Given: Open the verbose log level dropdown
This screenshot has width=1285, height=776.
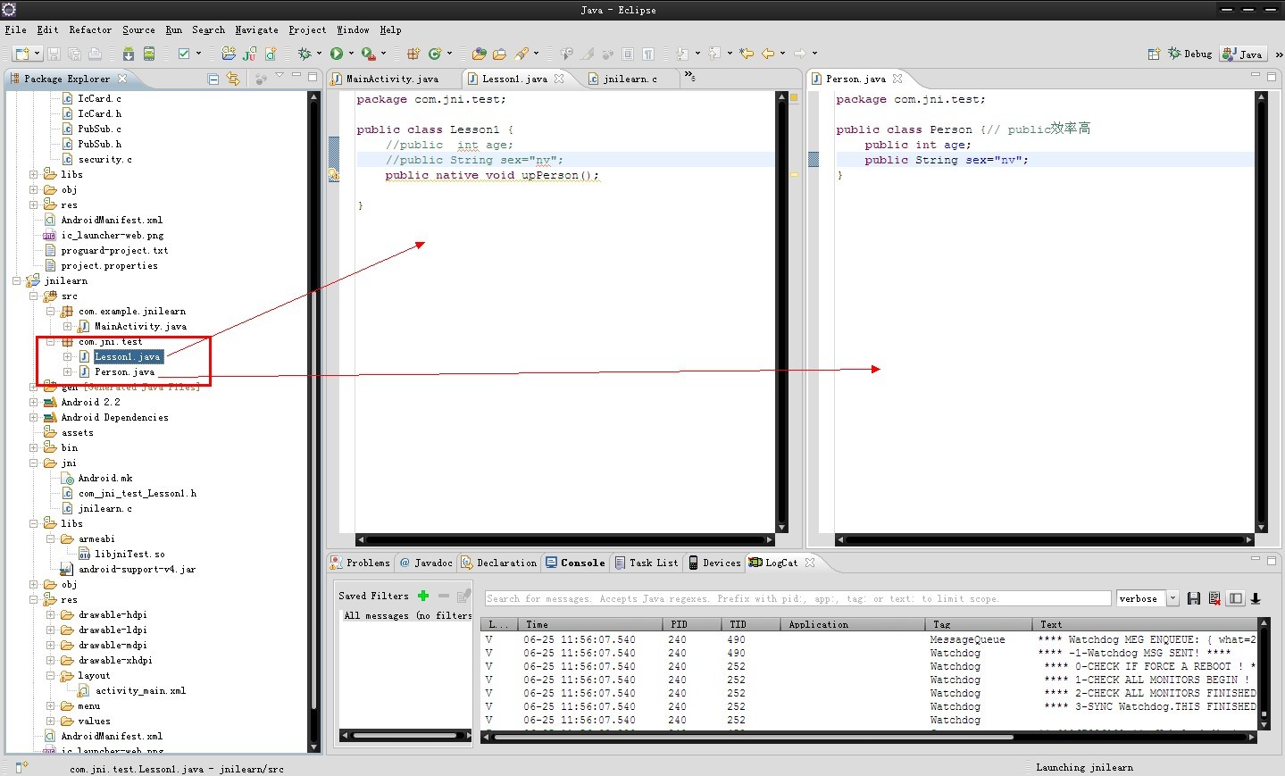Looking at the screenshot, I should (1172, 598).
